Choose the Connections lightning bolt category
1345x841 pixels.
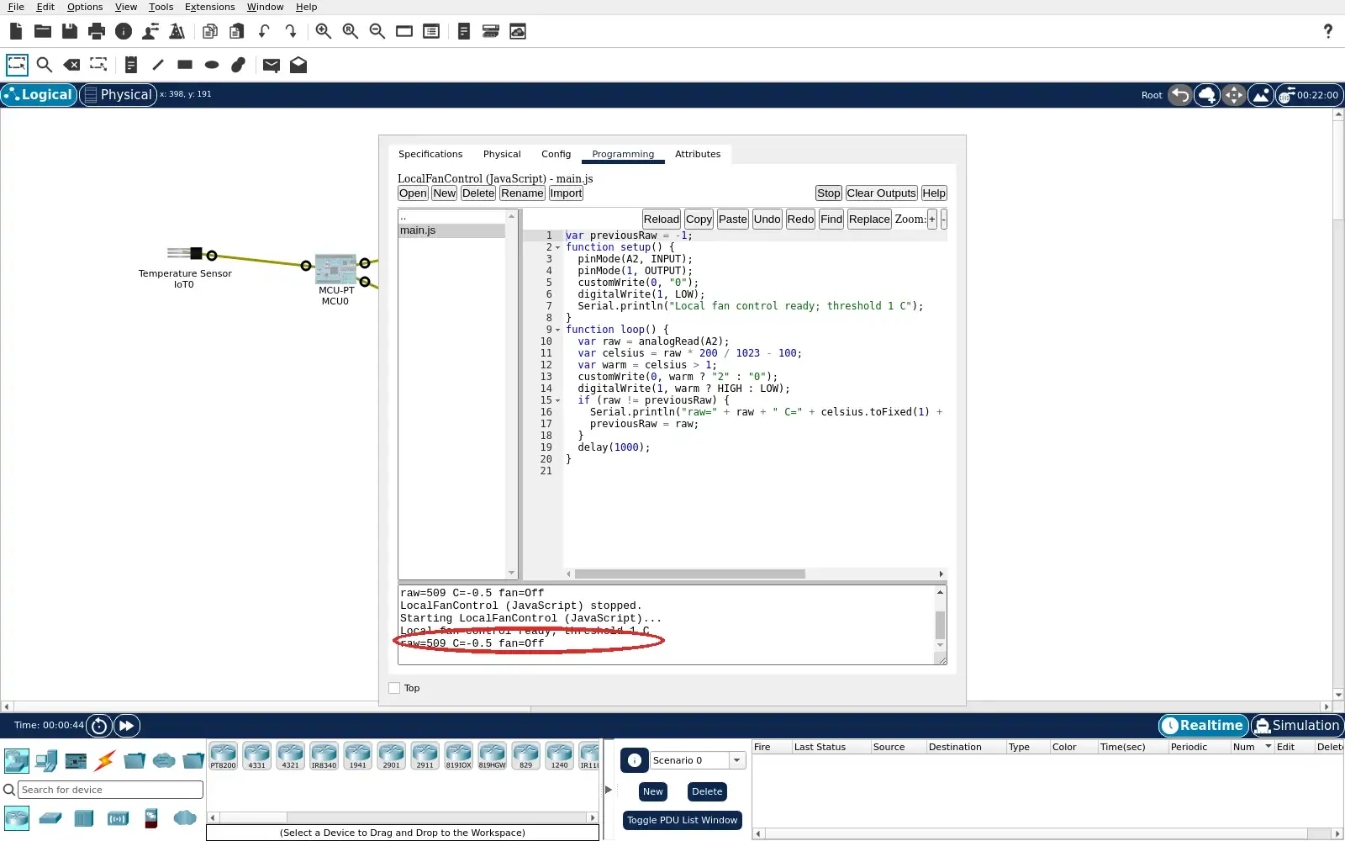[104, 761]
